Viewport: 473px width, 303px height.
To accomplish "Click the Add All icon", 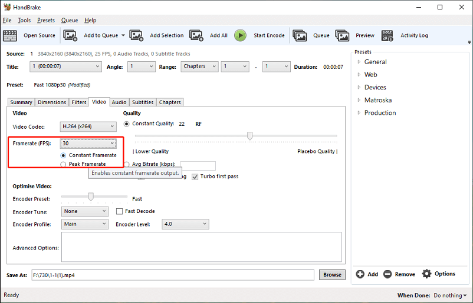I will click(x=196, y=35).
